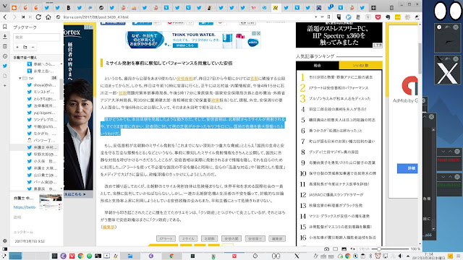Open browser settings gear icon
463x260 pixels.
point(5,240)
